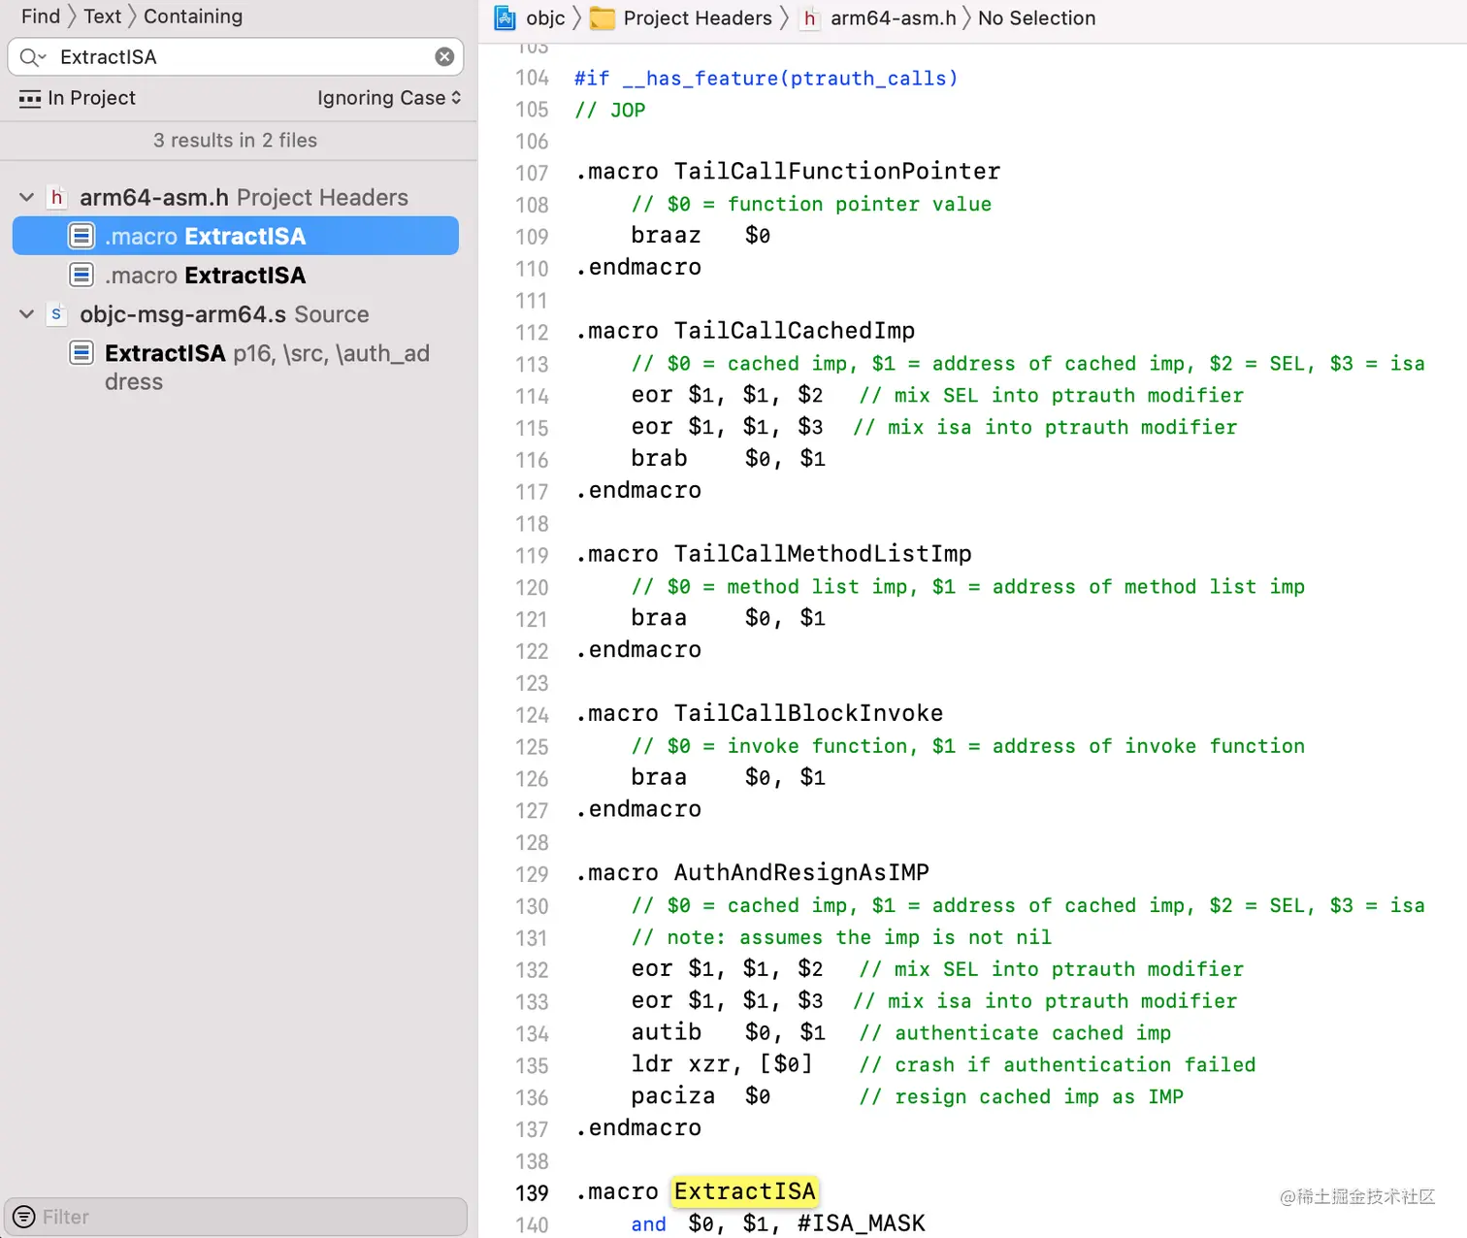Click '#if __has_feature(ptrauth_calls)' line
1467x1238 pixels.
click(766, 79)
